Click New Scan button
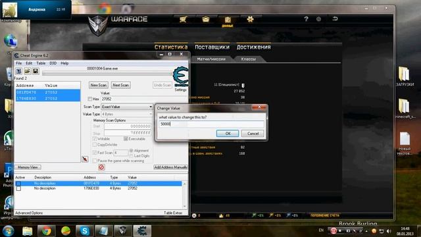 (99, 85)
